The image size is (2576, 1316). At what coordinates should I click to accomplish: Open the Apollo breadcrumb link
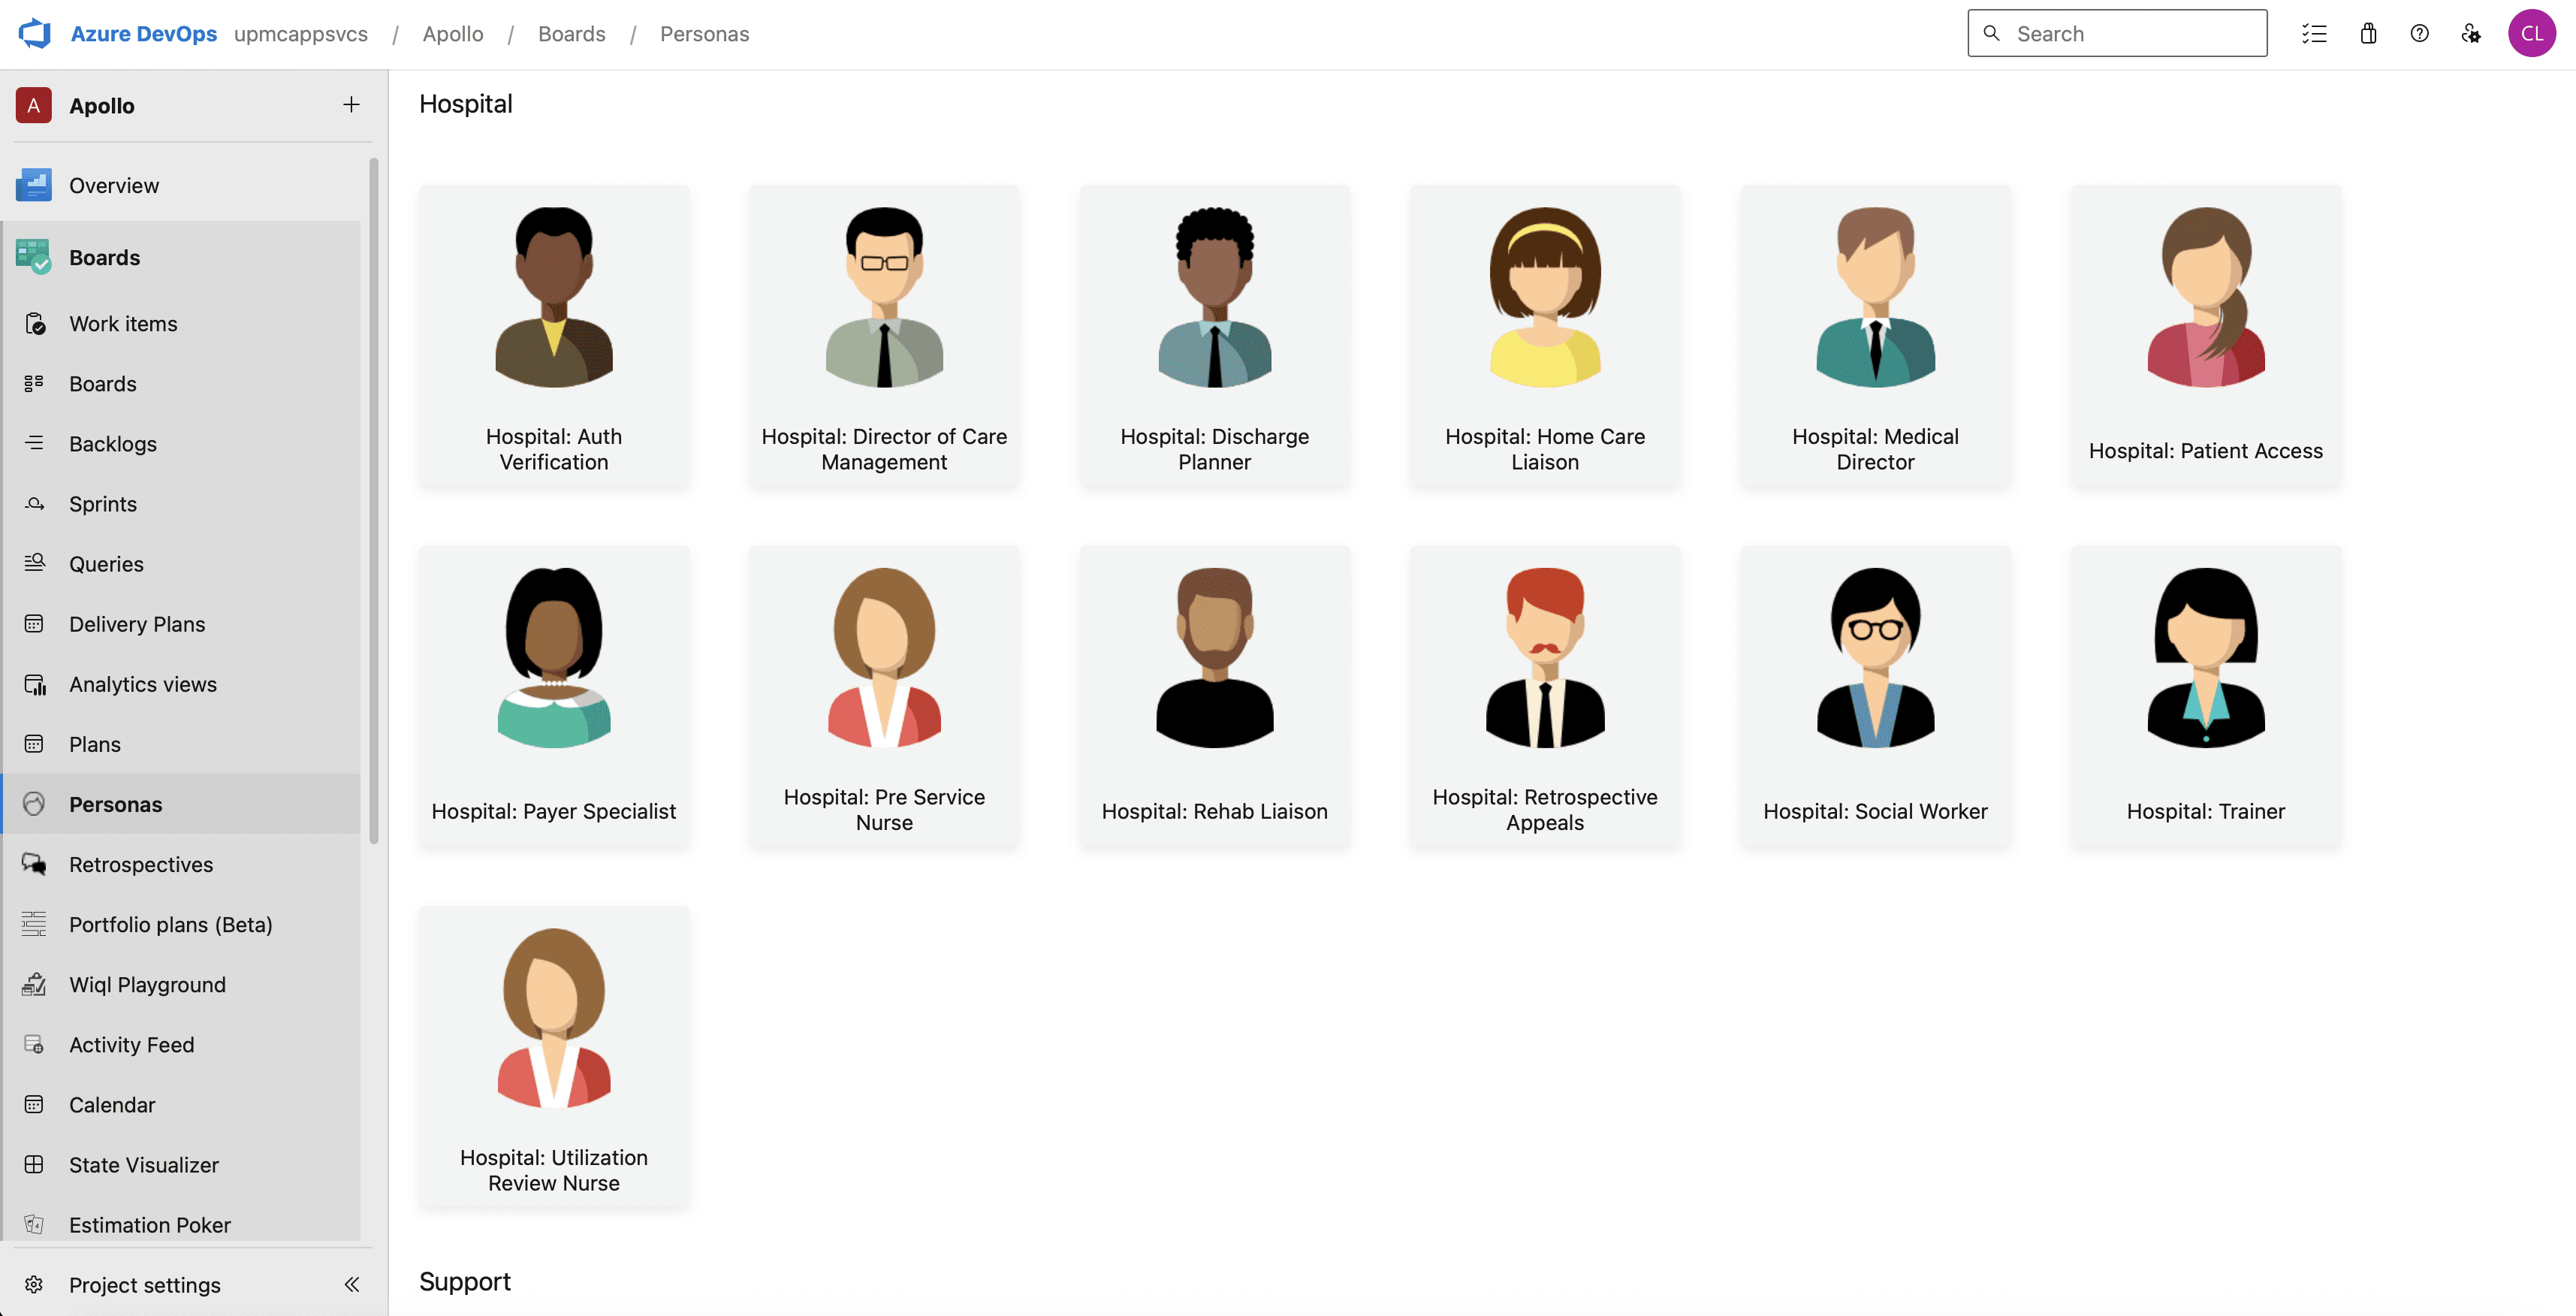click(x=452, y=34)
